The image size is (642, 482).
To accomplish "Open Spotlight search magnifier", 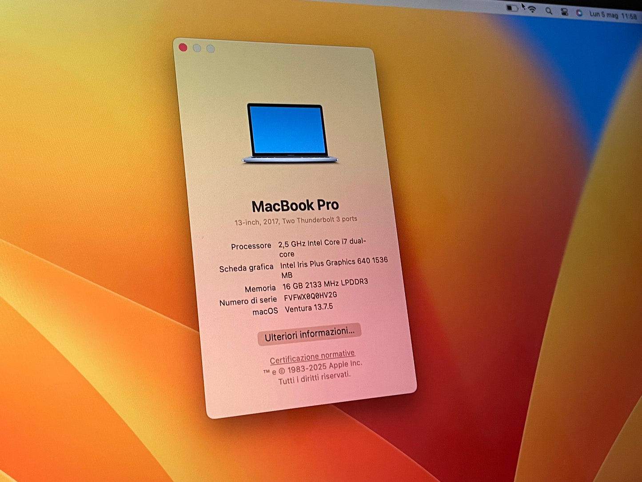I will click(549, 11).
